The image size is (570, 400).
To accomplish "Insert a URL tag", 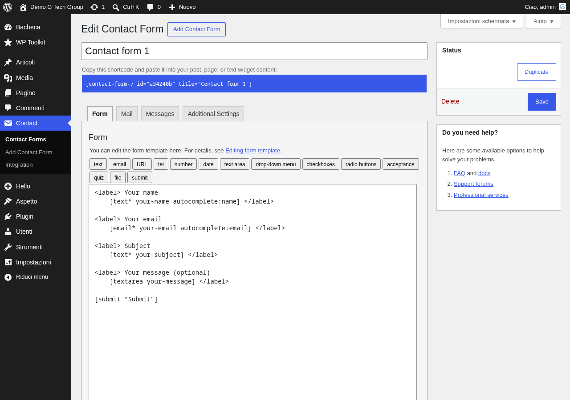I will [x=142, y=164].
